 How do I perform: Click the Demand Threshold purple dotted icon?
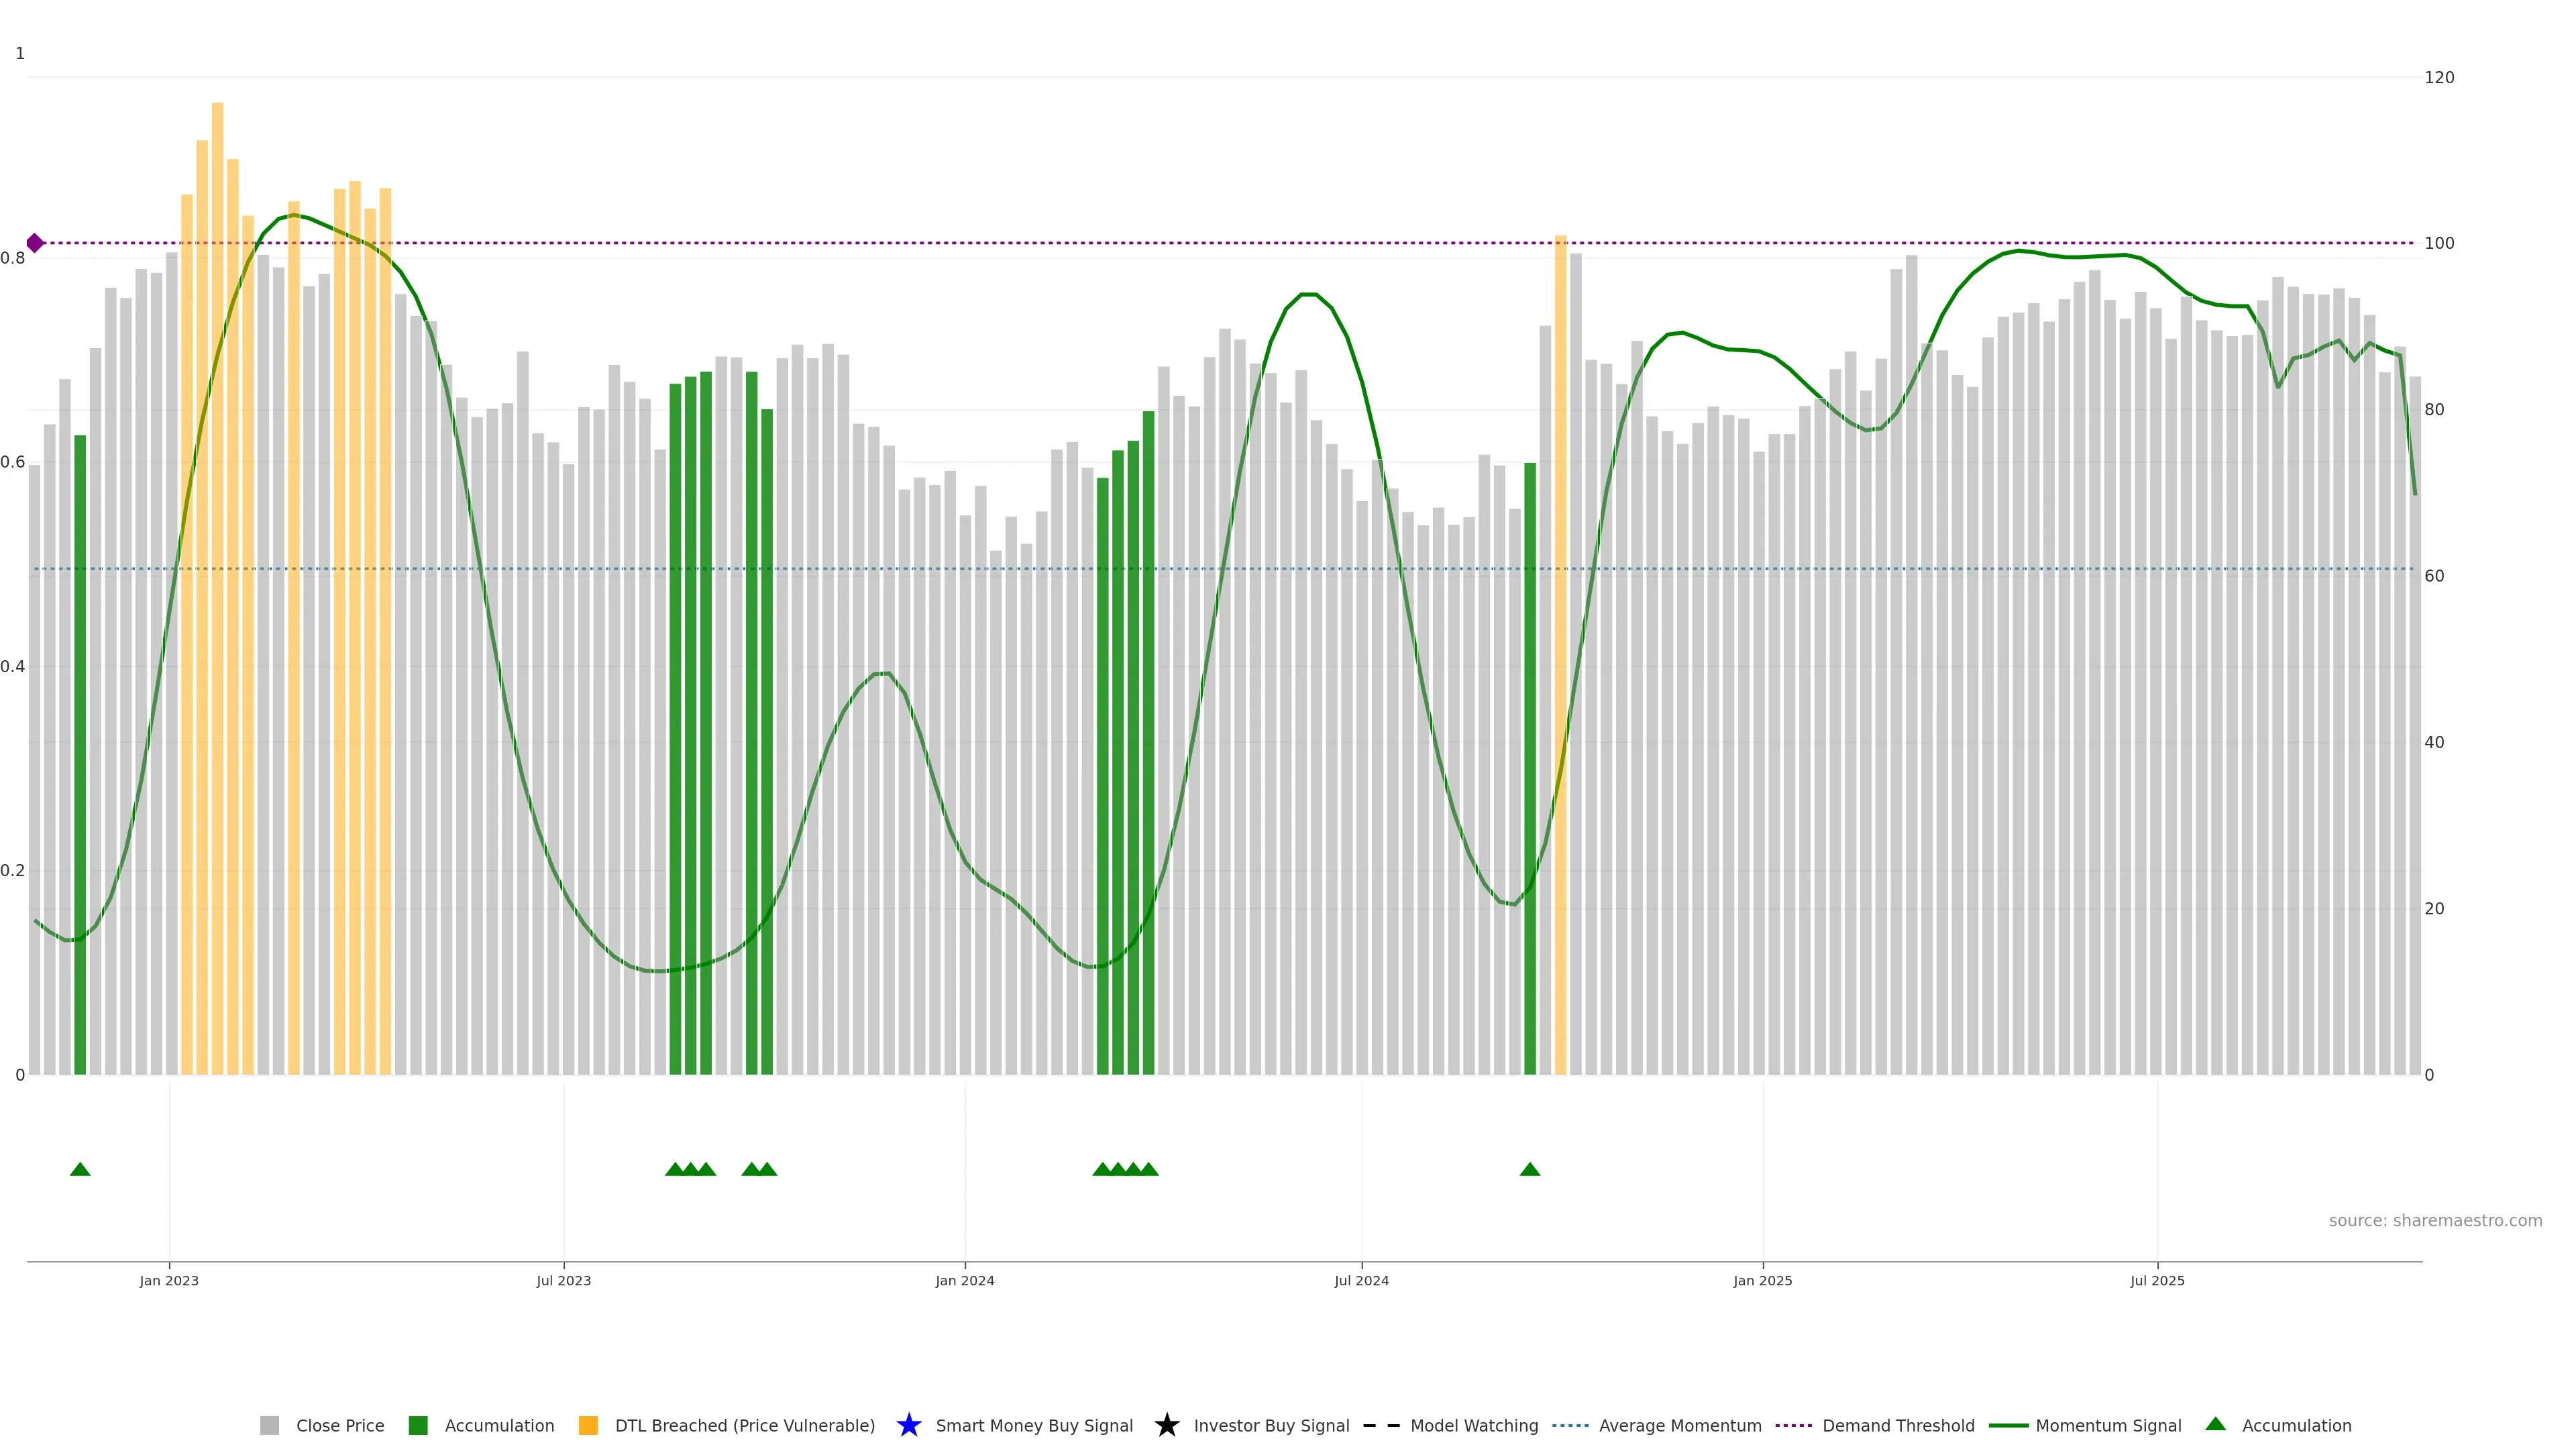click(x=1793, y=1425)
